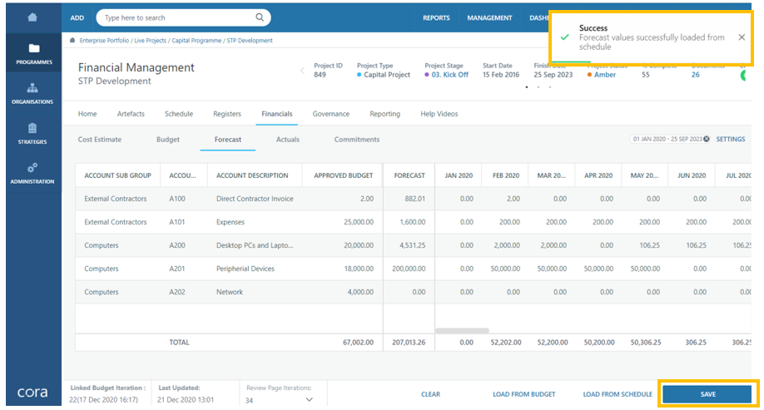Click in the search input field
The width and height of the screenshot is (764, 410).
[x=178, y=17]
